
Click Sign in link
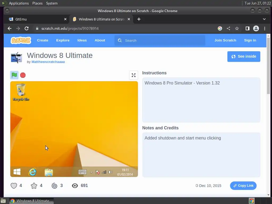250,40
